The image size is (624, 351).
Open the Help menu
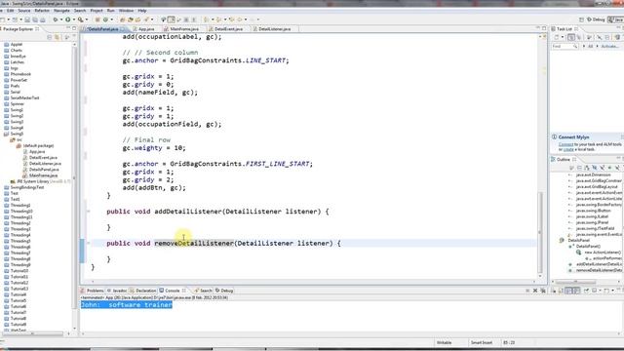tap(142, 11)
